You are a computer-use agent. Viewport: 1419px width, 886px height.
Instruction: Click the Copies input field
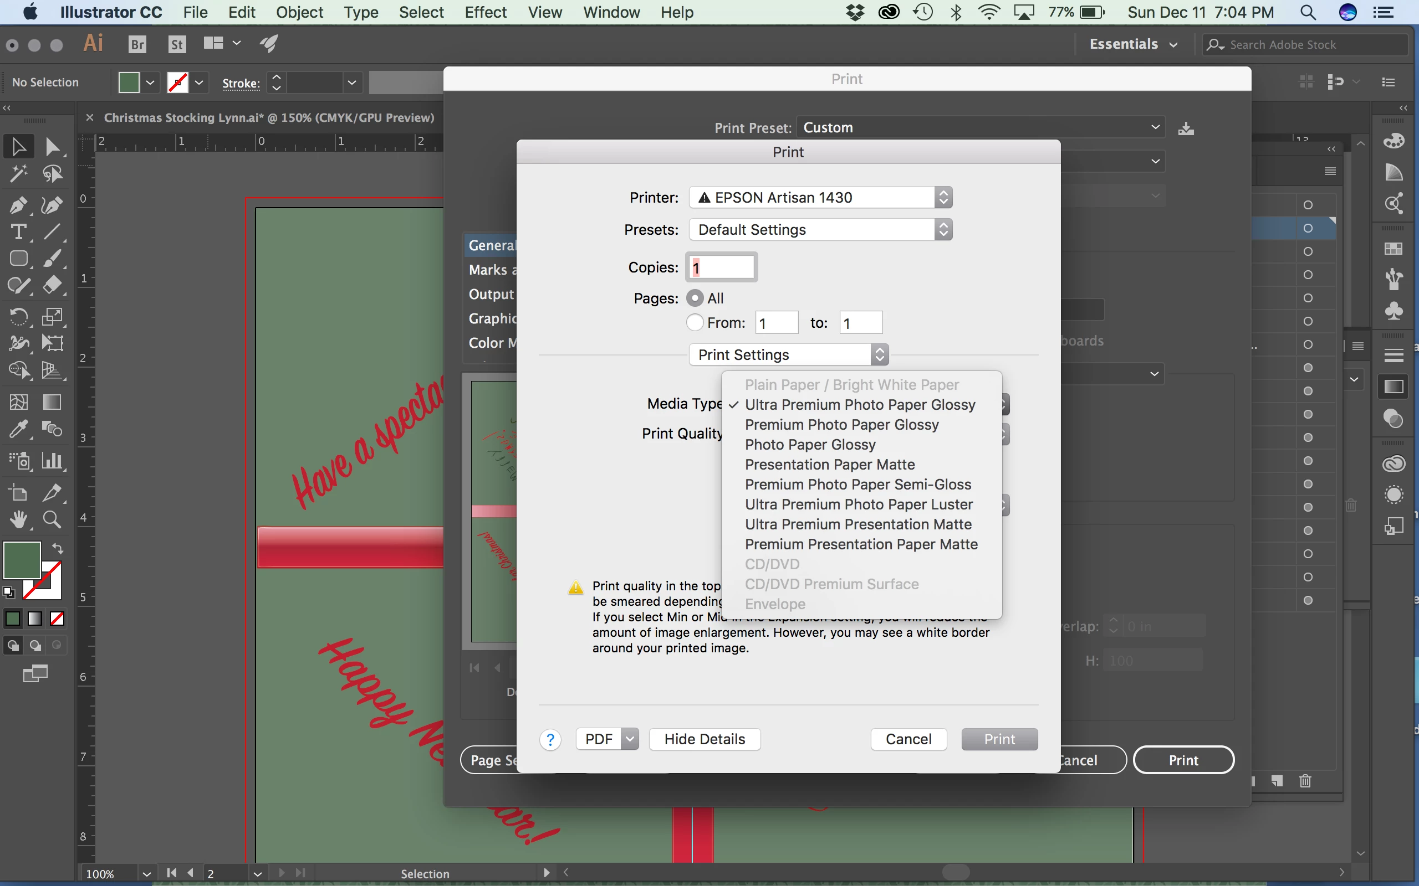(721, 268)
